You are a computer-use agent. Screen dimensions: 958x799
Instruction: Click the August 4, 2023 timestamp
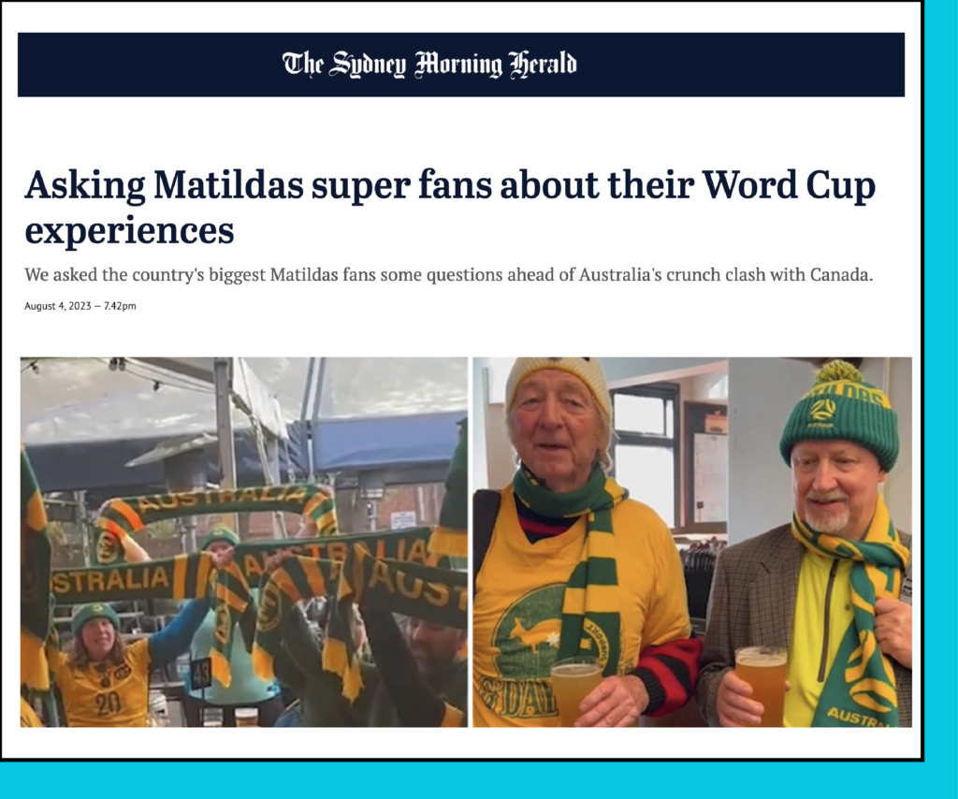click(x=80, y=306)
